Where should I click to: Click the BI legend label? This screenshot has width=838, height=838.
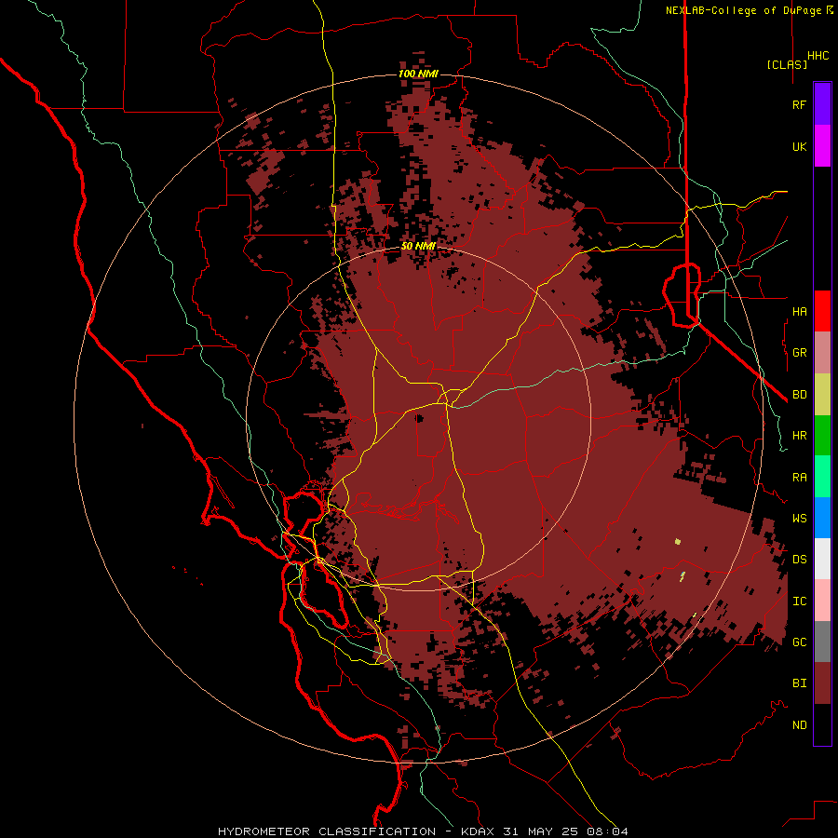(800, 683)
